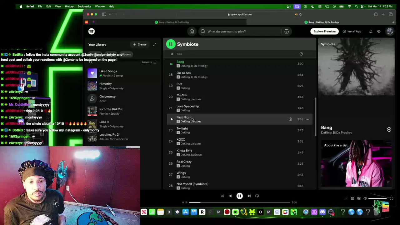Select the track XOXO

(x=239, y=141)
